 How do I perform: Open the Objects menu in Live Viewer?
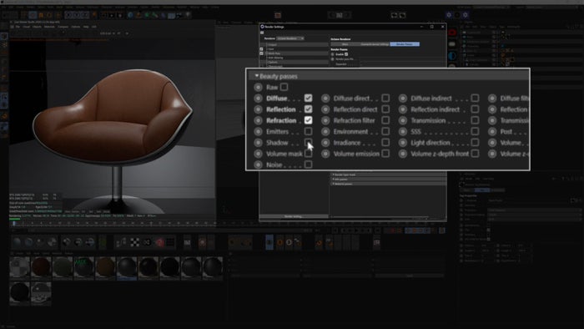(38, 27)
